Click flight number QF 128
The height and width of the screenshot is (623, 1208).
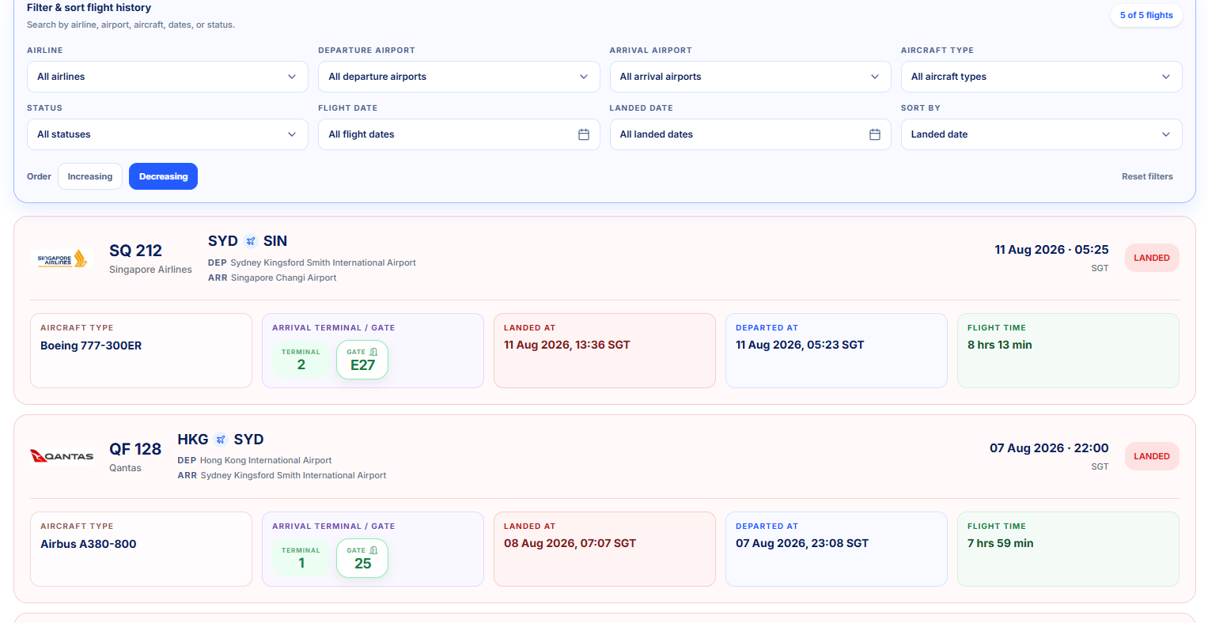coord(135,449)
